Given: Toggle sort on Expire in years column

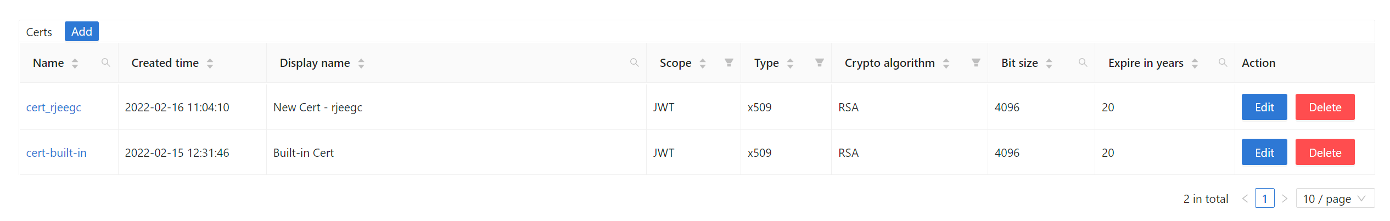Looking at the screenshot, I should (x=1195, y=64).
